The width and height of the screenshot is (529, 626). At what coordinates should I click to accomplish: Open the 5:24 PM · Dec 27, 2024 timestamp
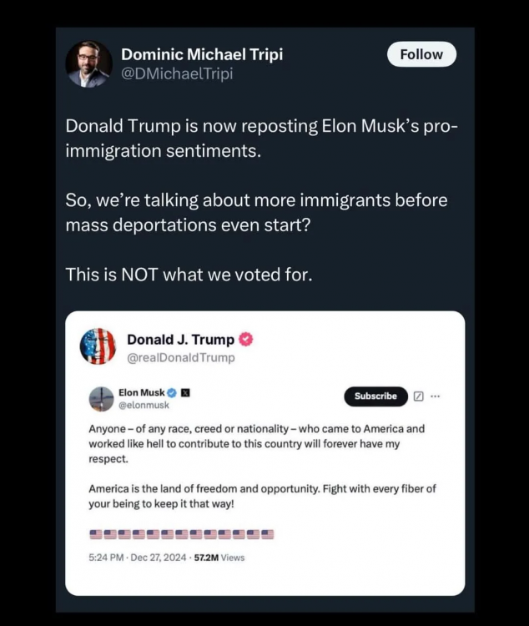click(x=138, y=558)
